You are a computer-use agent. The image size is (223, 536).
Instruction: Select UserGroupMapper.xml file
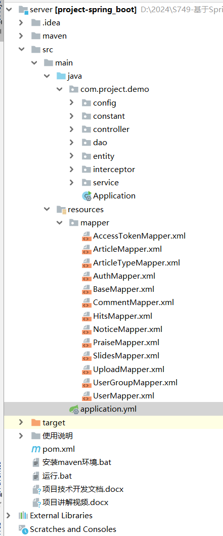135,383
